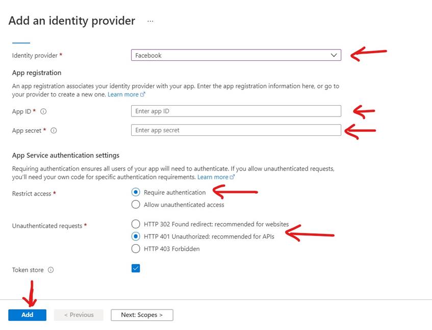Open the Identity provider dropdown
The image size is (432, 330).
coord(235,55)
